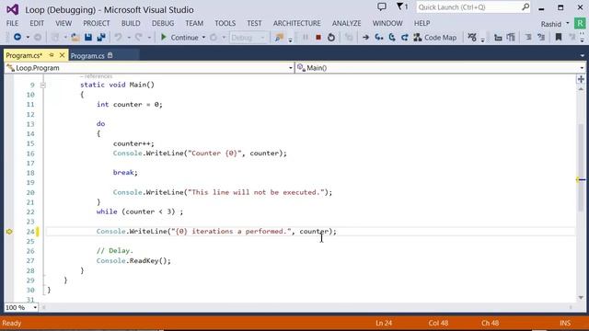The image size is (589, 331).
Task: Restart debugging with the circular arrow icon
Action: pos(331,37)
